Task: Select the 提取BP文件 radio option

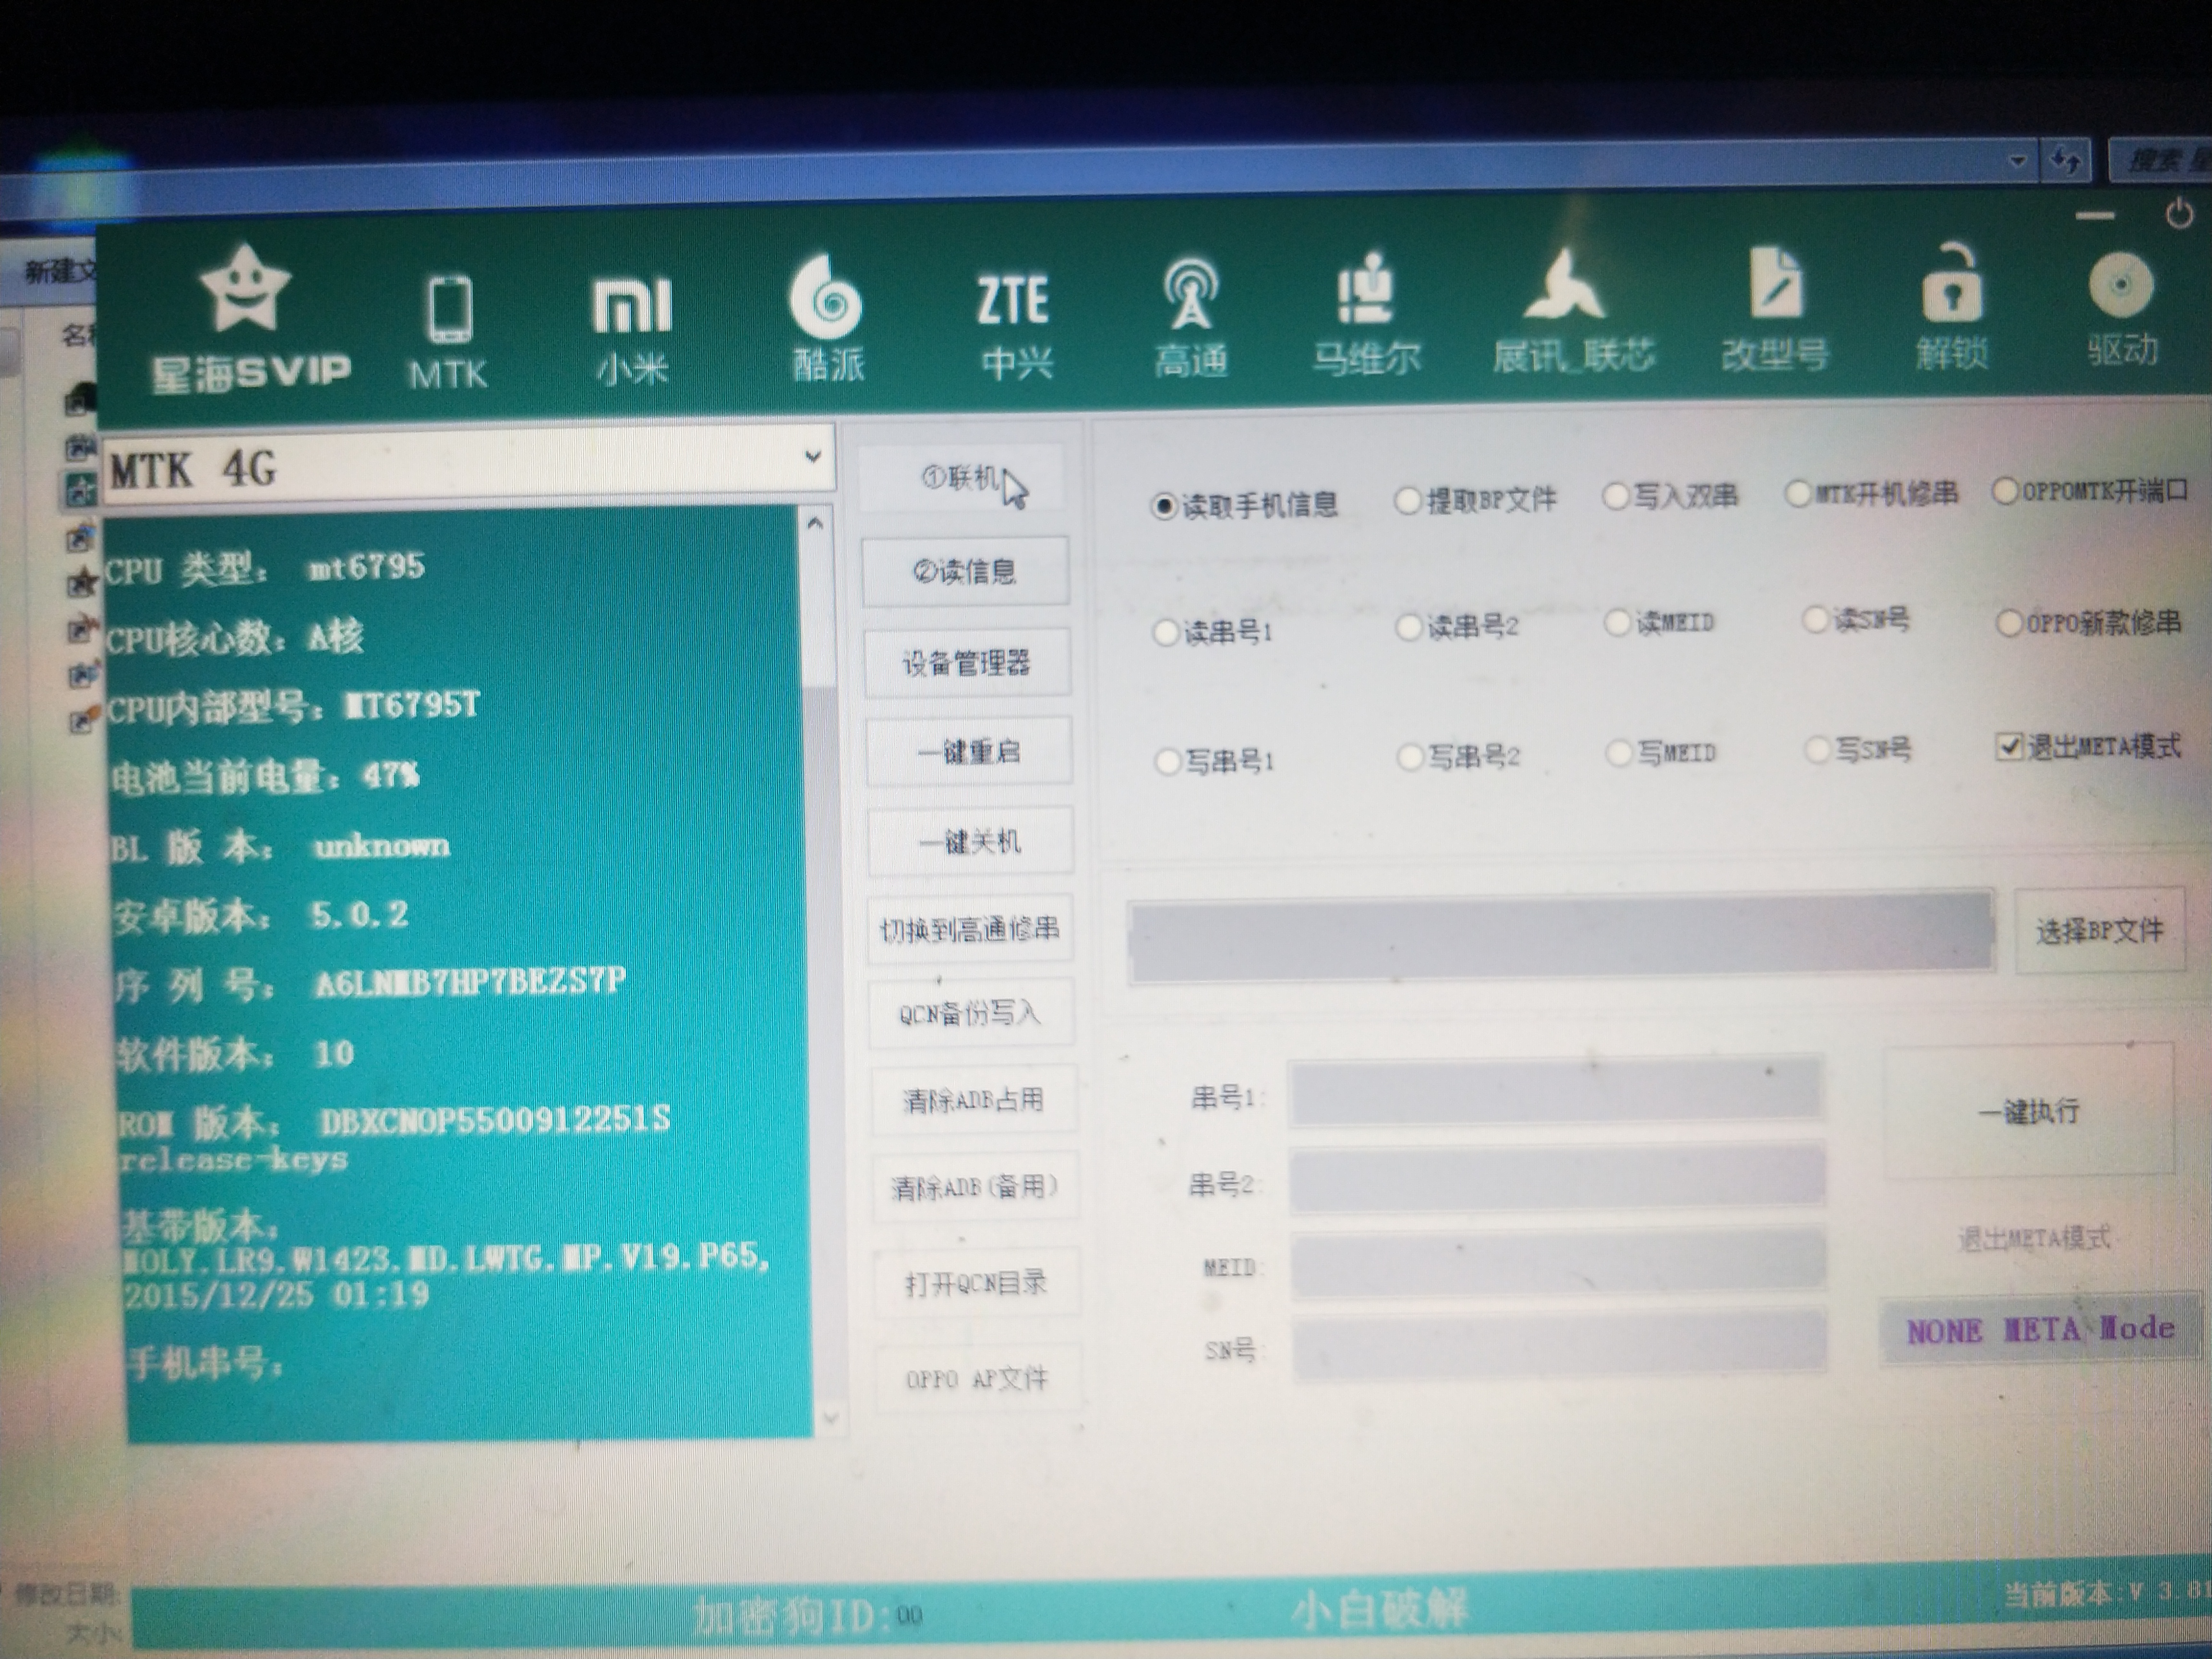Action: (x=1409, y=499)
